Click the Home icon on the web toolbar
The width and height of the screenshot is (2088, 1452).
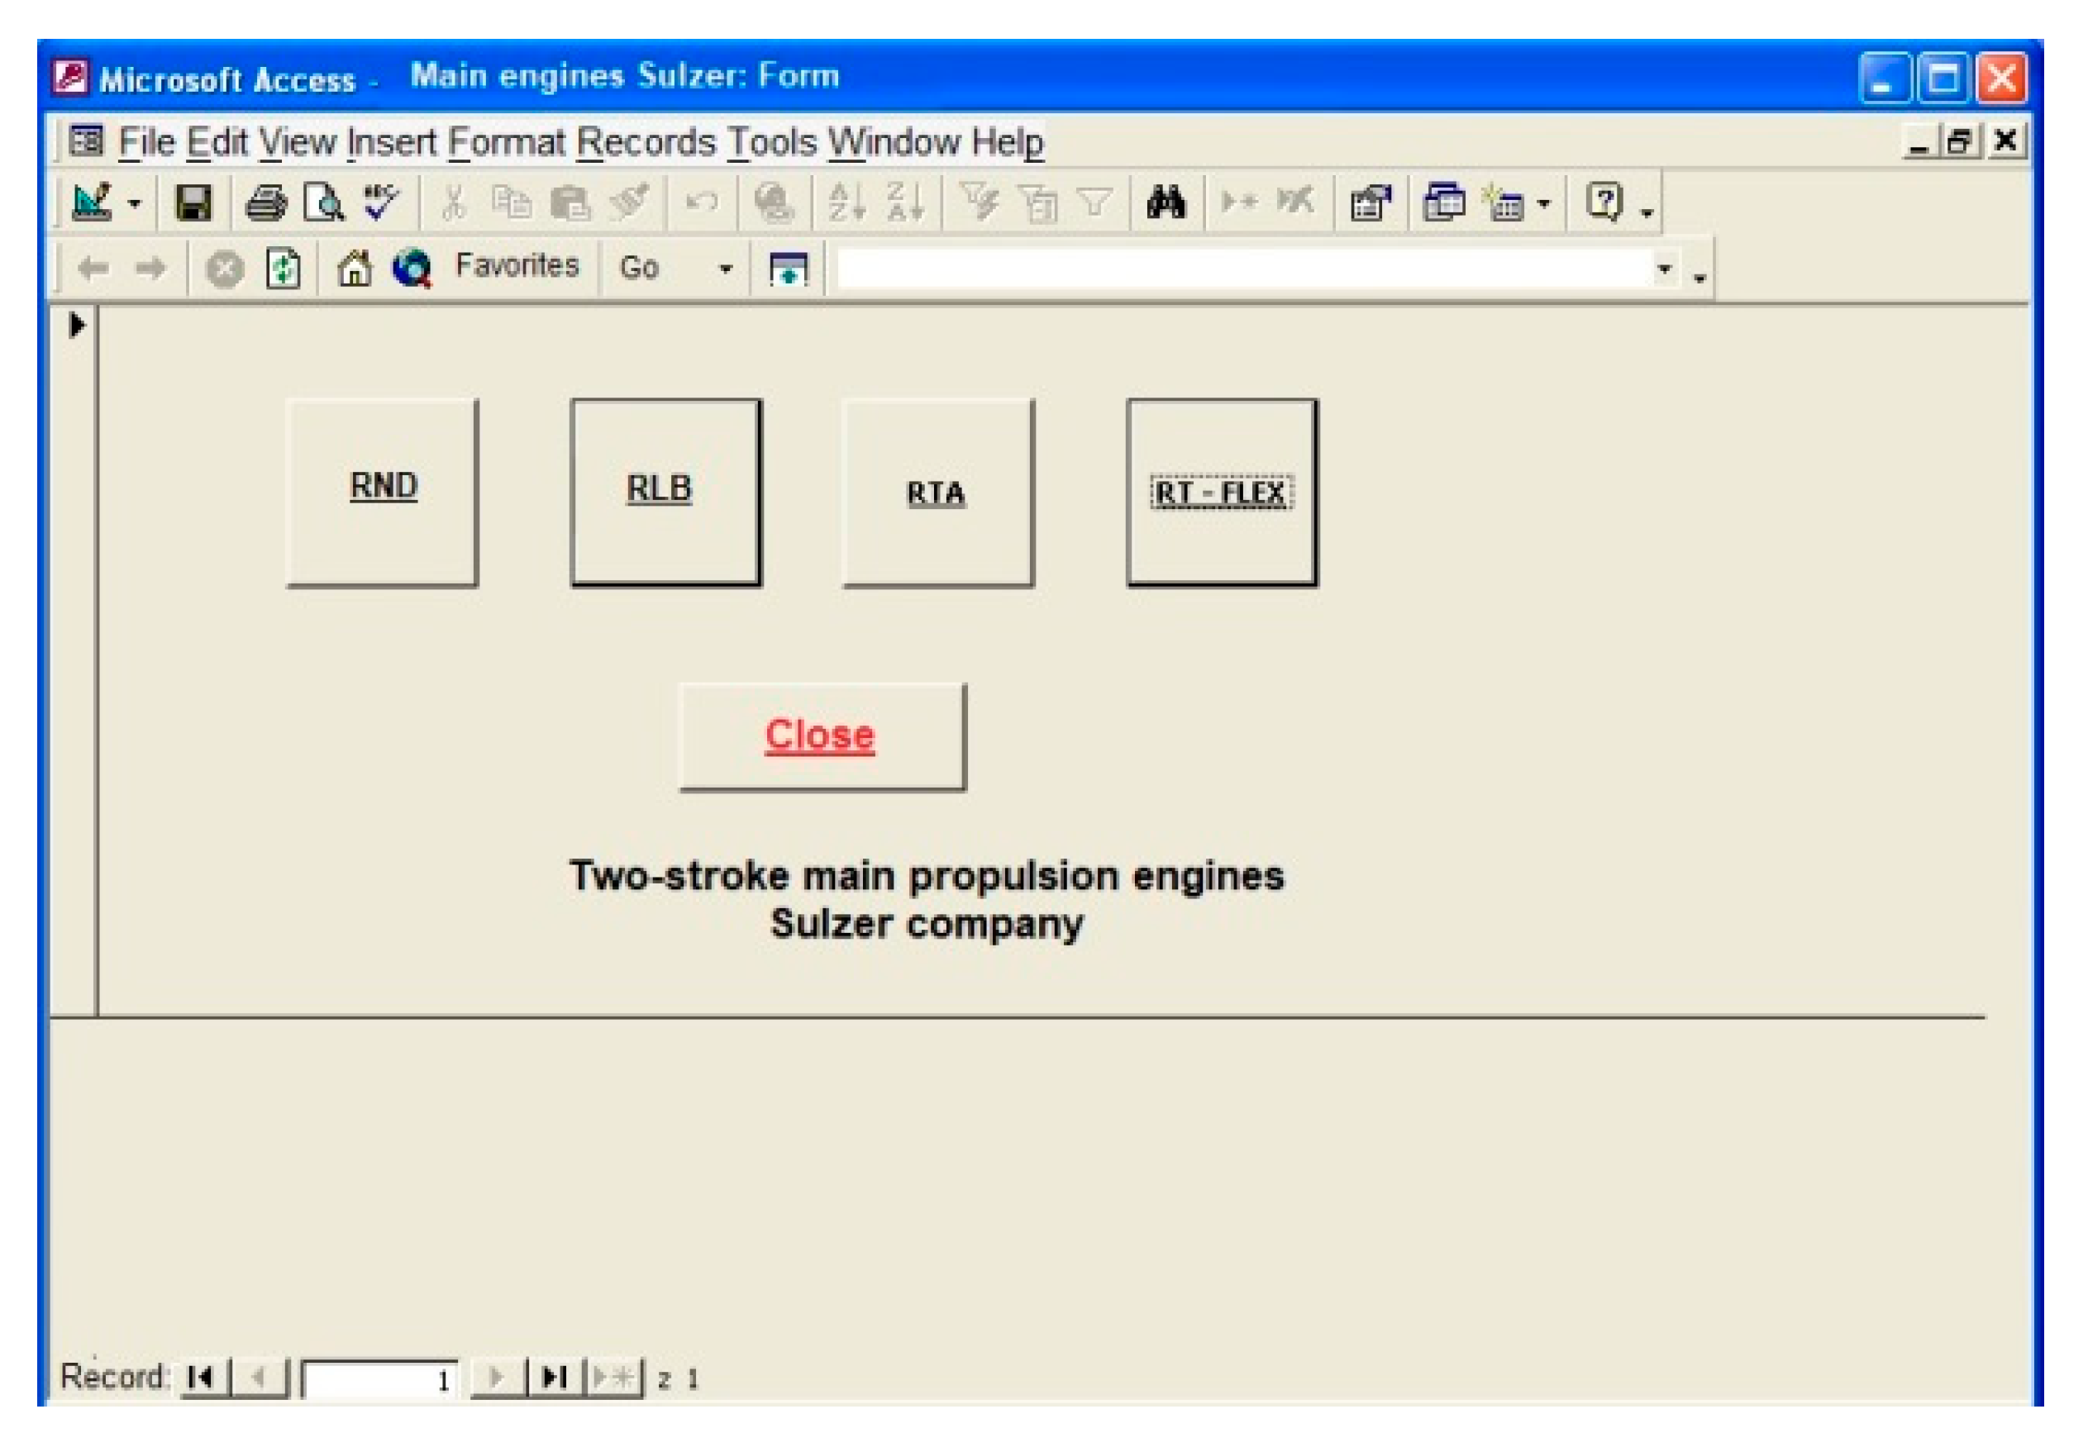[x=355, y=269]
